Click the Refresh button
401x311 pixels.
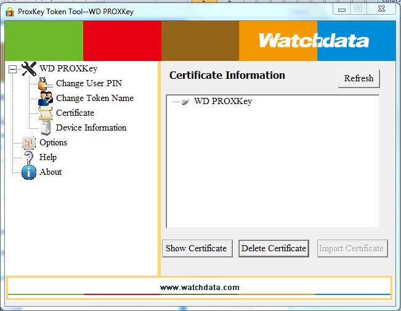coord(358,78)
